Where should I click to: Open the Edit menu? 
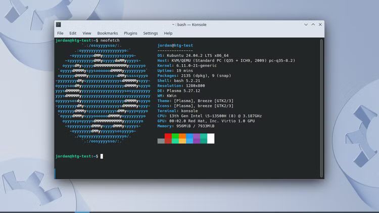73,33
